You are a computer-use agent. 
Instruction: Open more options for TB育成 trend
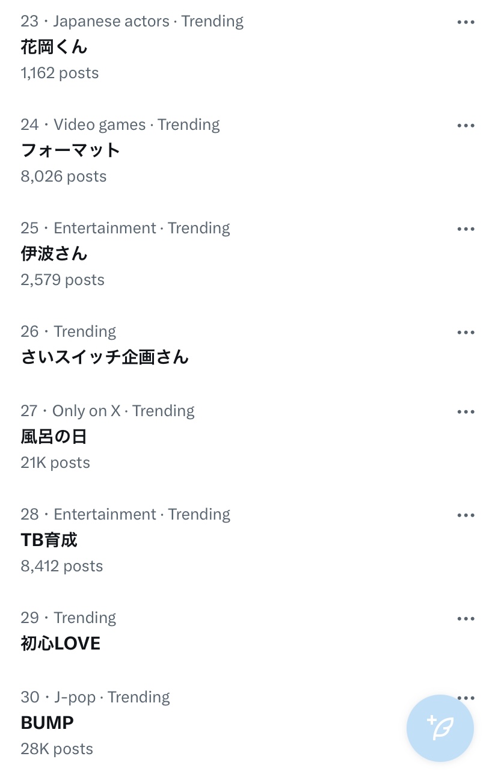coord(466,515)
